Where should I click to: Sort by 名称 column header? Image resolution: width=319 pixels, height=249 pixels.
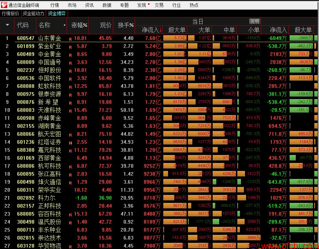[45, 25]
